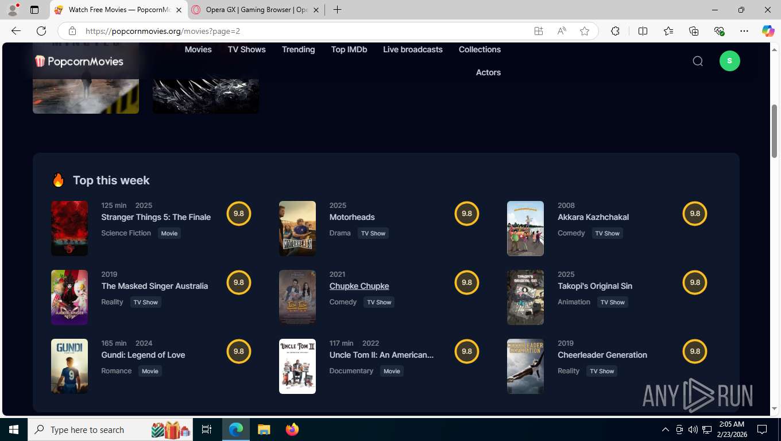Open Task View on taskbar

point(207,430)
